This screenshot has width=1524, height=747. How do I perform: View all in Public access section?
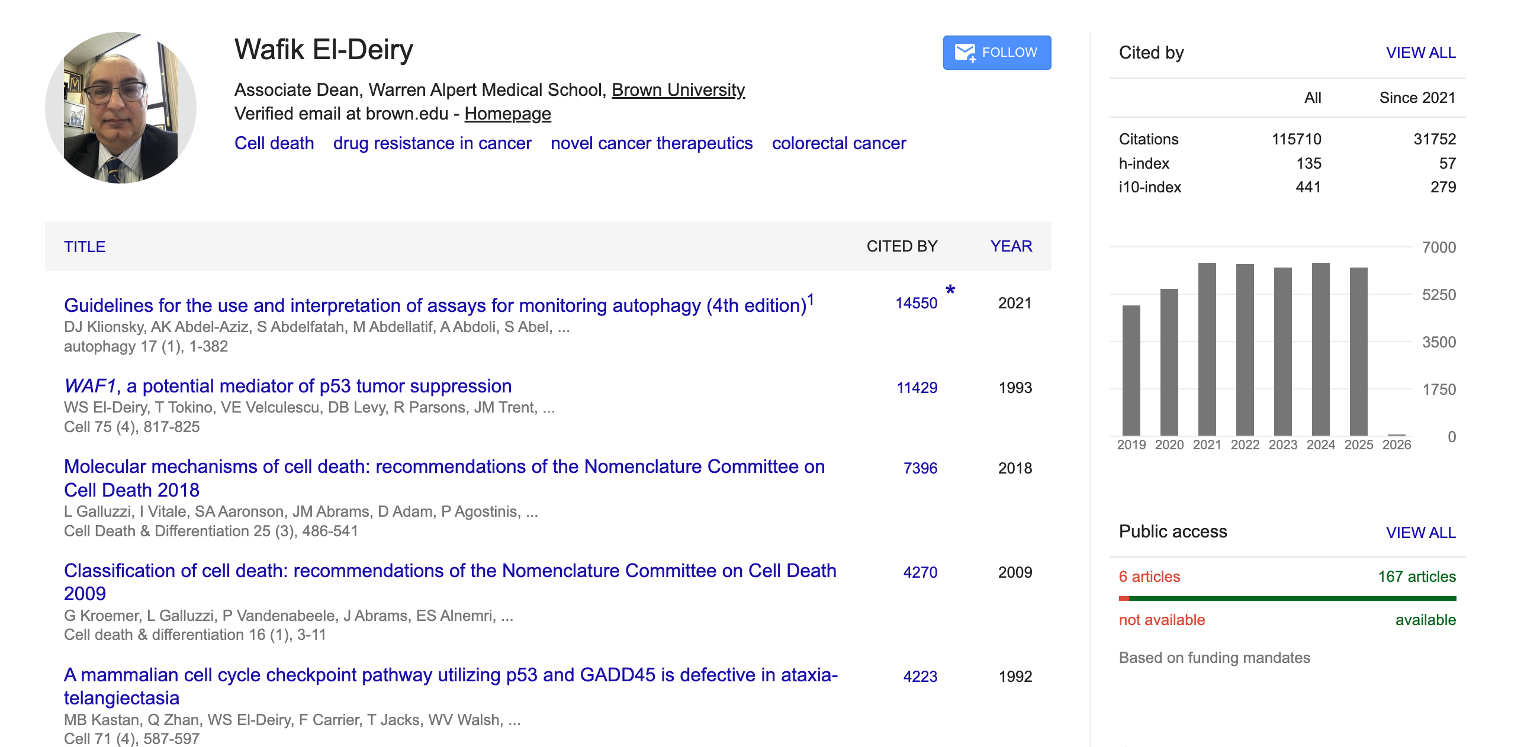[1420, 532]
